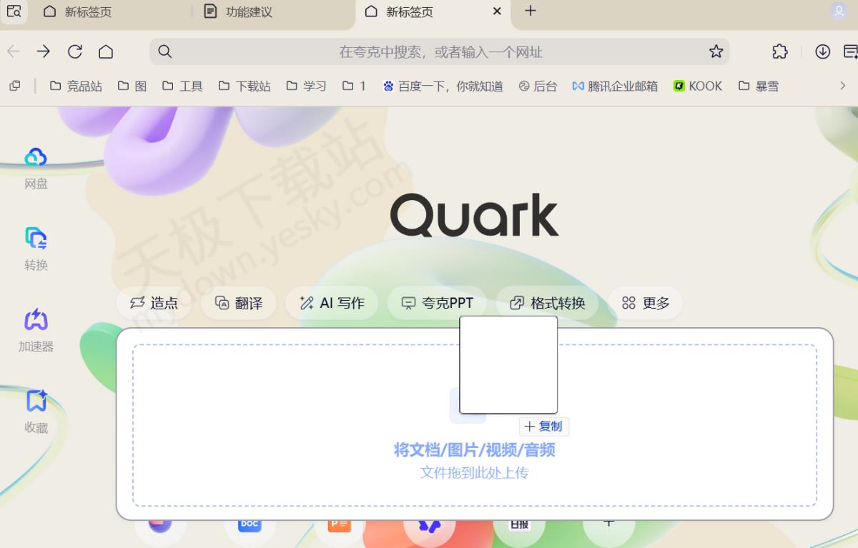Image resolution: width=858 pixels, height=548 pixels.
Task: Open the downloads icon in toolbar
Action: (823, 51)
